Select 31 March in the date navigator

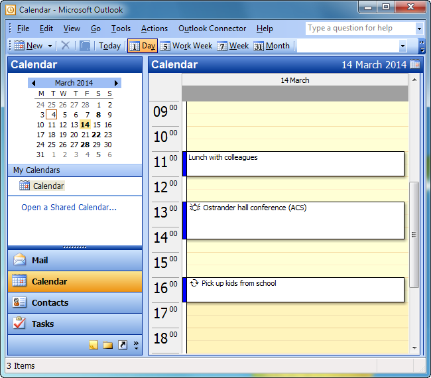pos(40,155)
